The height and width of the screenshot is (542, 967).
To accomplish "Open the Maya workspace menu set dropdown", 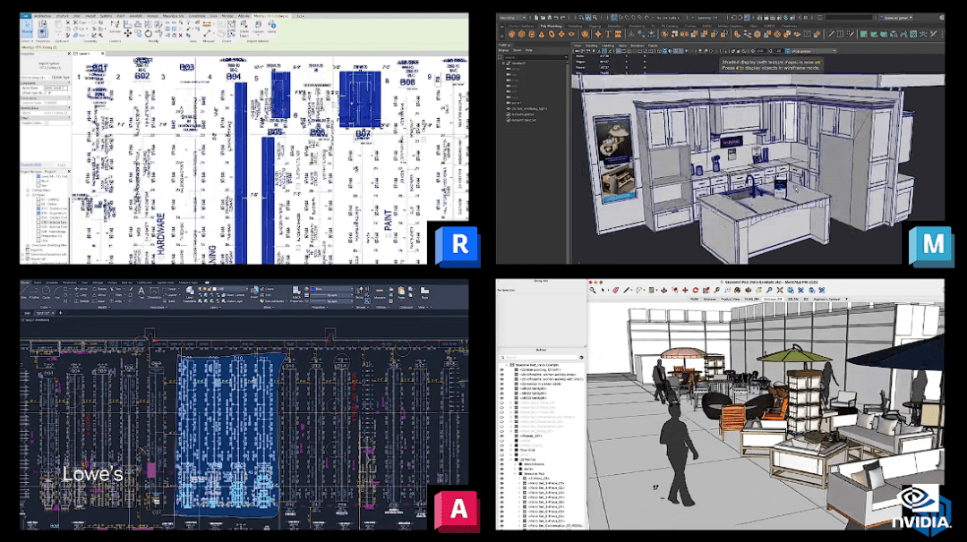I will tap(513, 18).
